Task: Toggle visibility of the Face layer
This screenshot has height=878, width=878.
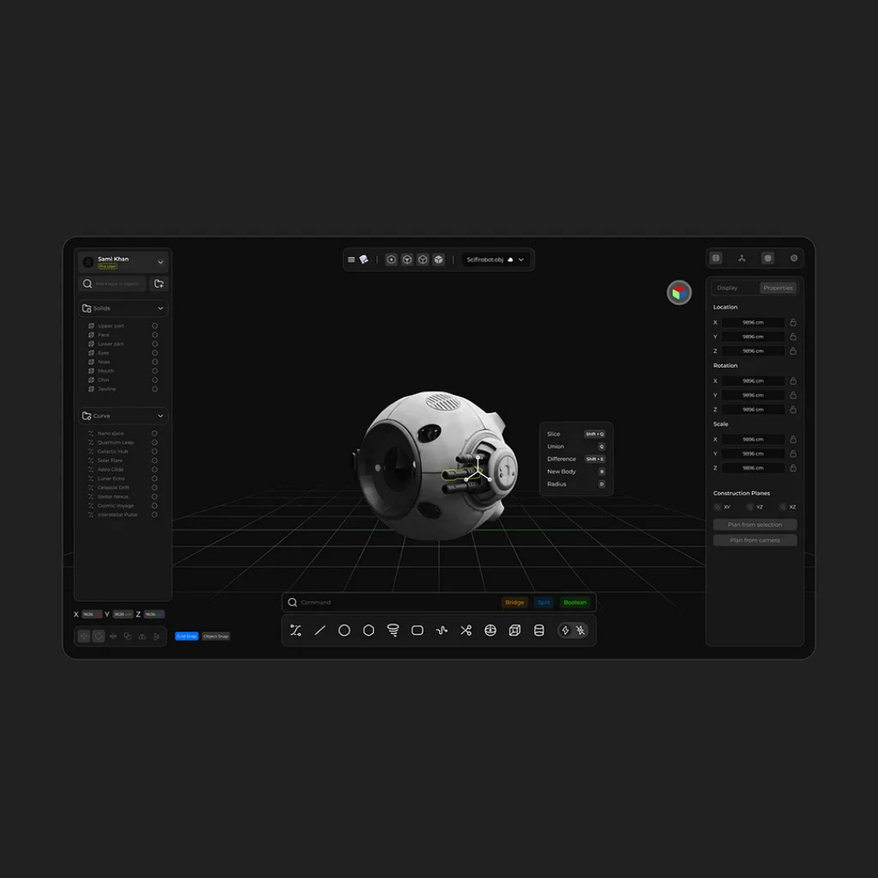Action: point(155,335)
